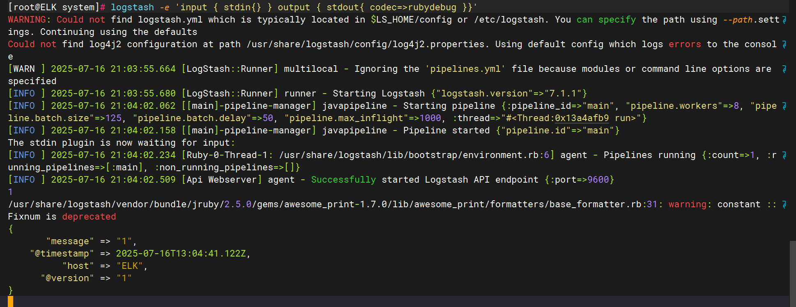Click 'Pipeline started' message text

(446, 131)
